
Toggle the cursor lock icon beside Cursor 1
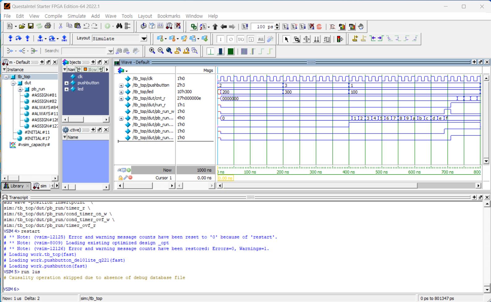click(120, 178)
